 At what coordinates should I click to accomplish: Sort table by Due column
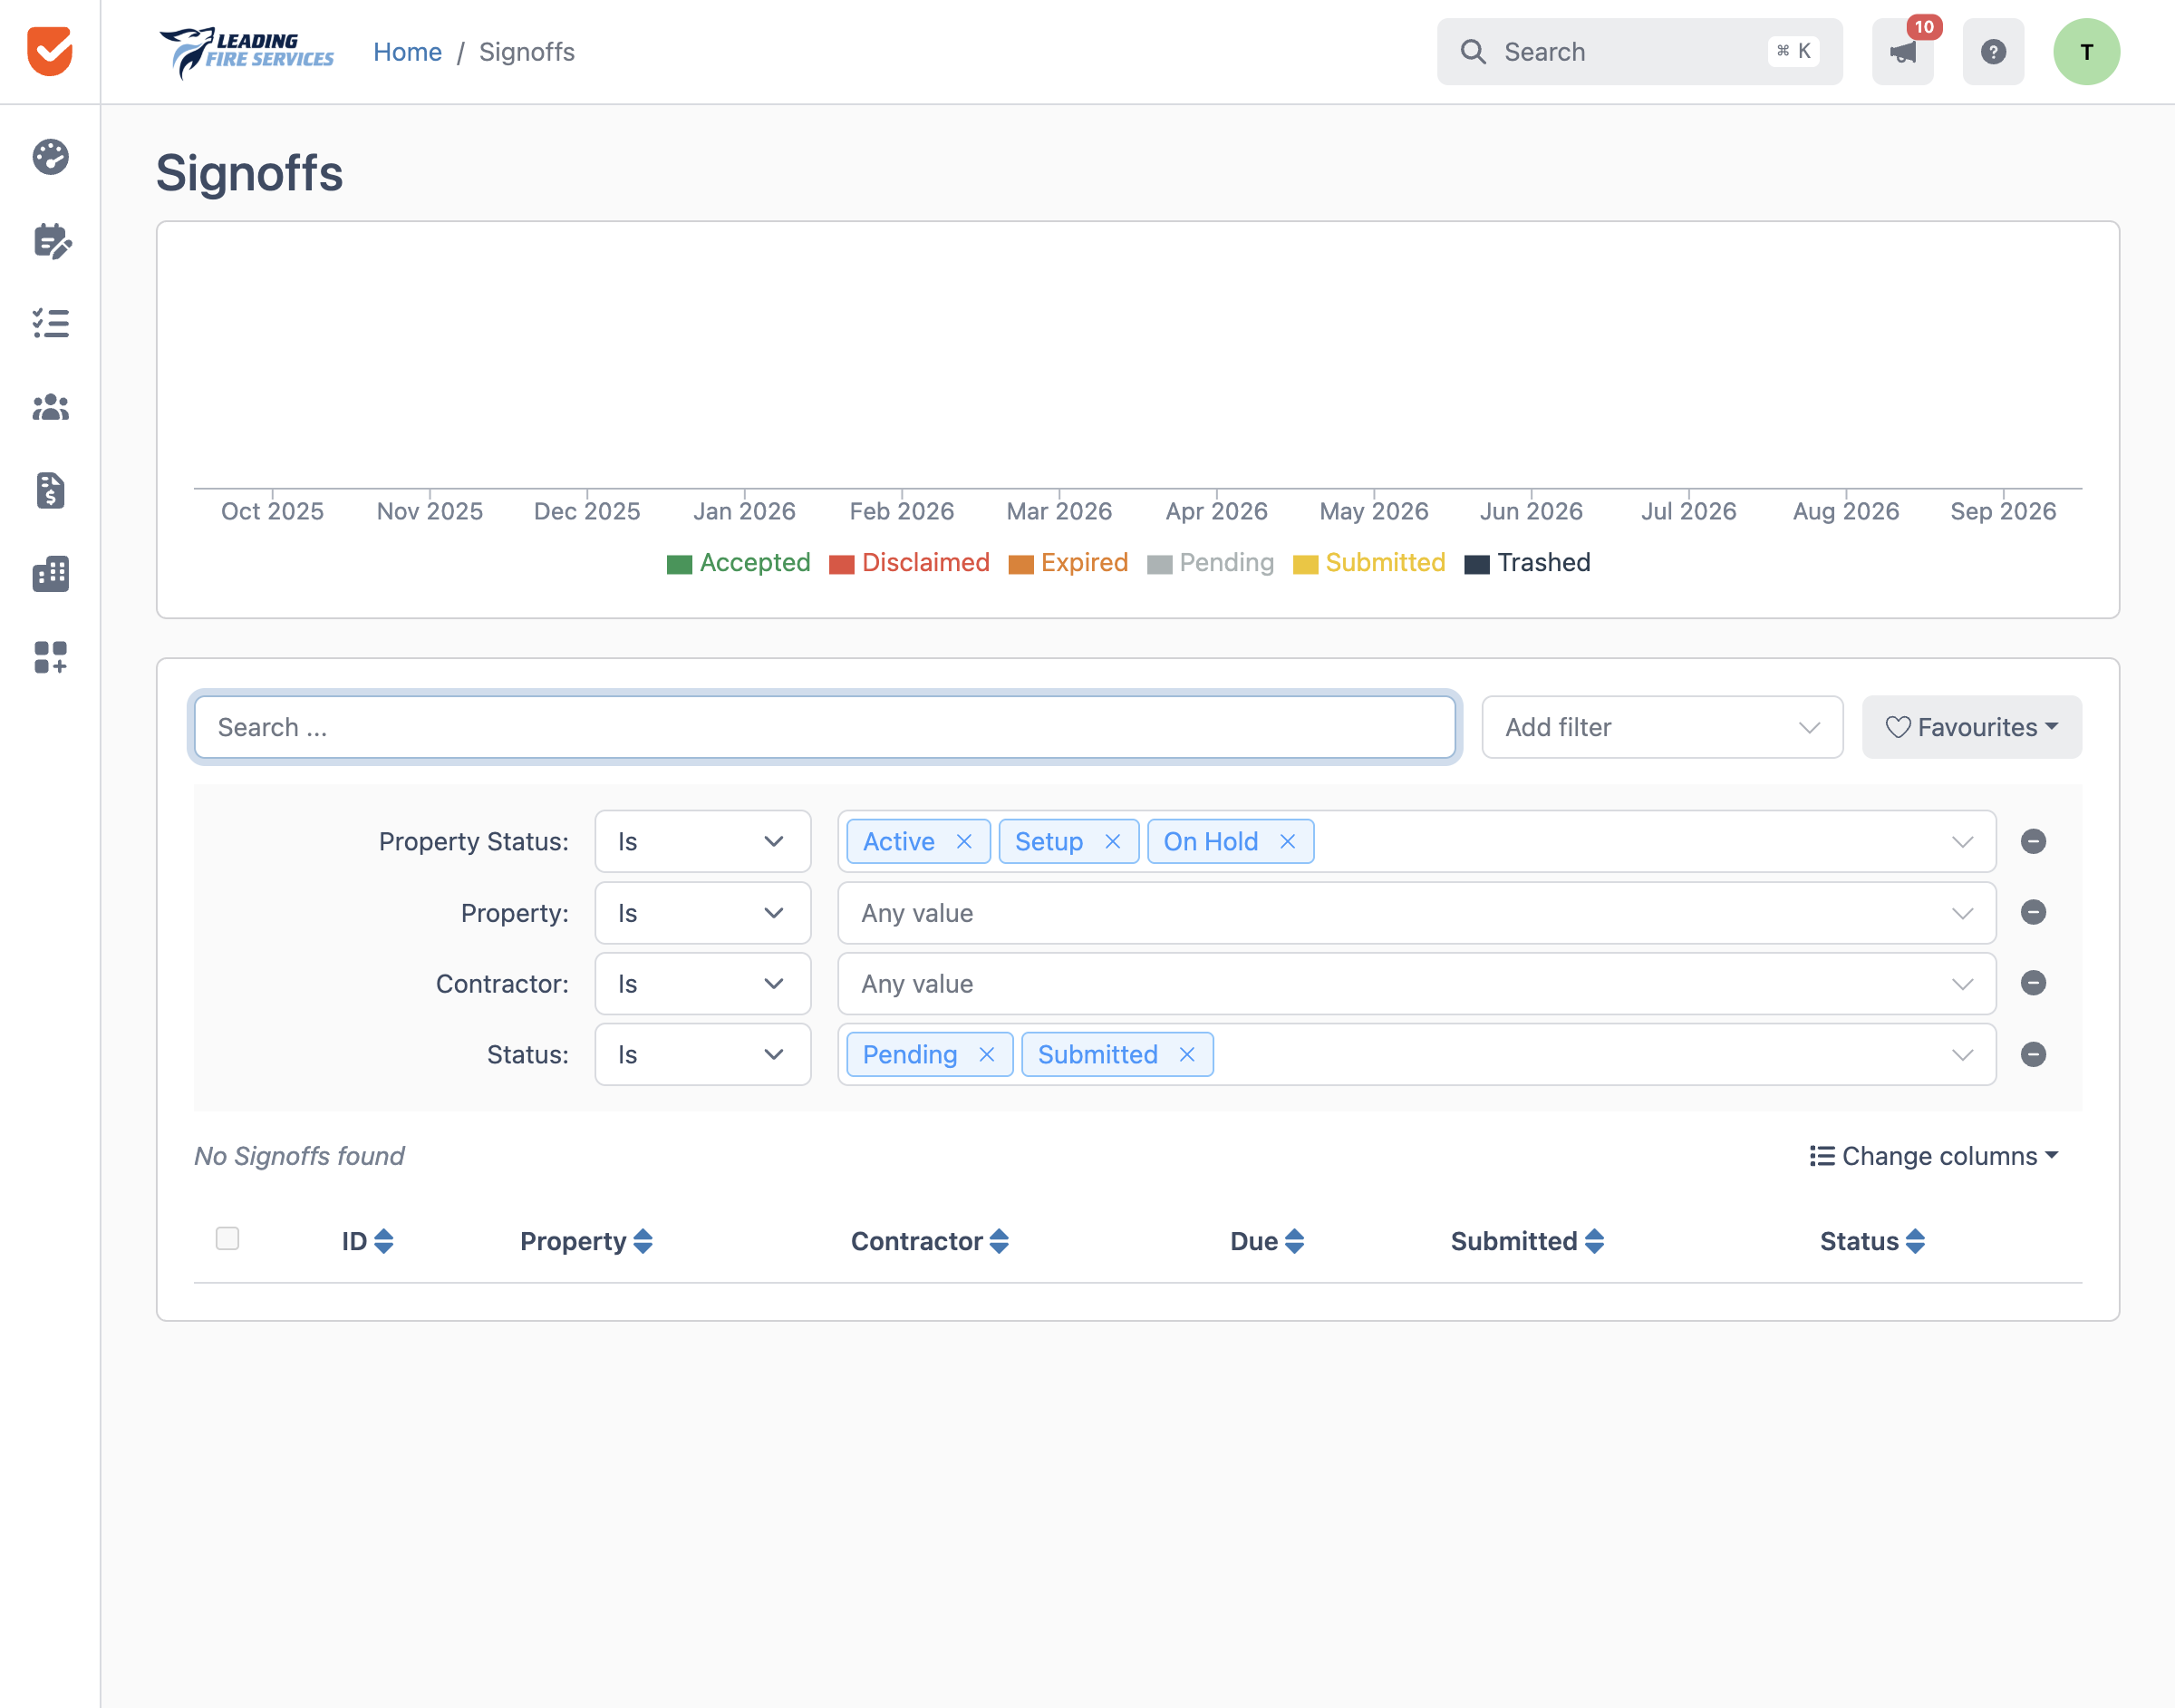click(1266, 1241)
